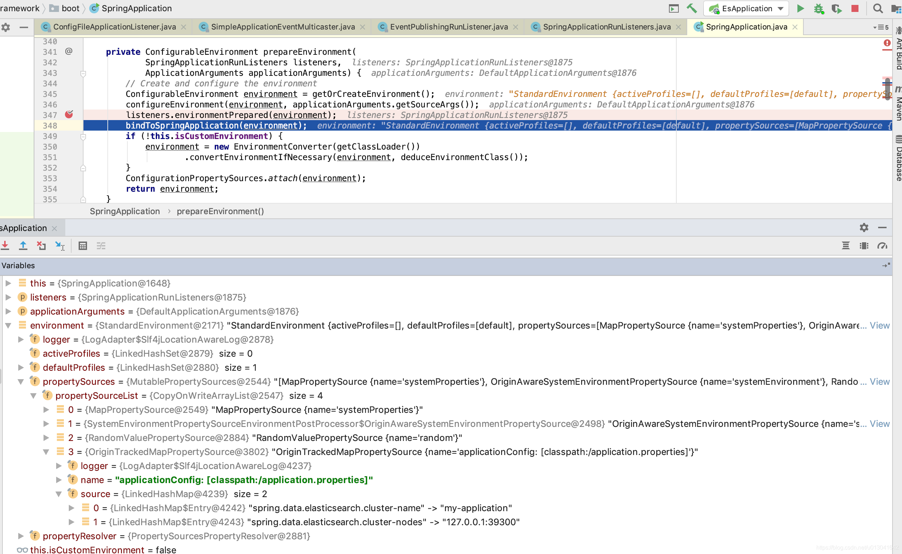Close the ConfigFileApplicationListener.java tab
Screen dimensions: 902x554
click(184, 27)
